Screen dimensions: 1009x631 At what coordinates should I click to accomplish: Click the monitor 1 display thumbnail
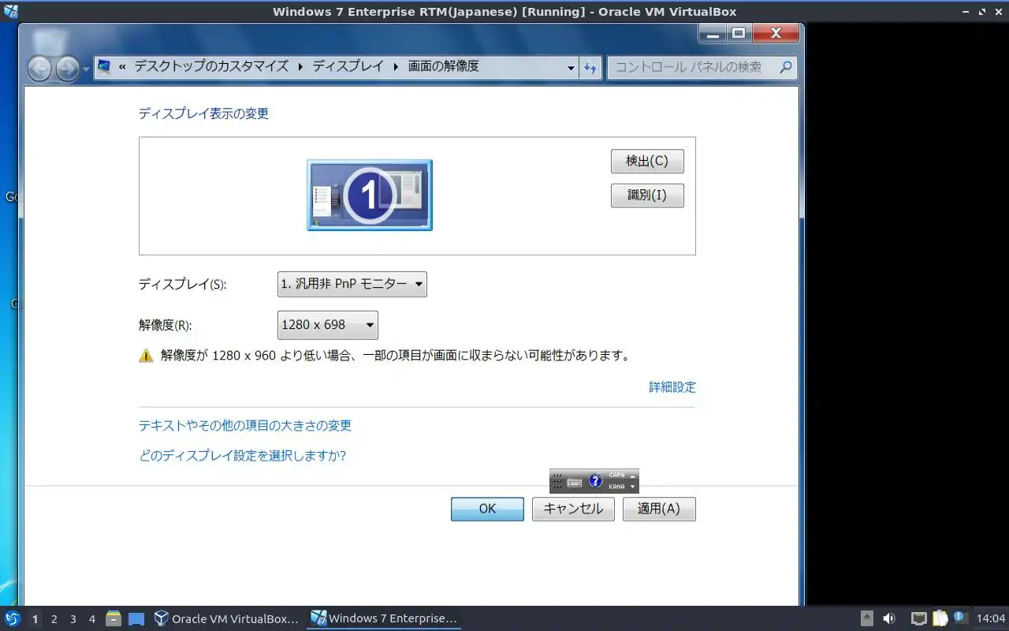(370, 195)
